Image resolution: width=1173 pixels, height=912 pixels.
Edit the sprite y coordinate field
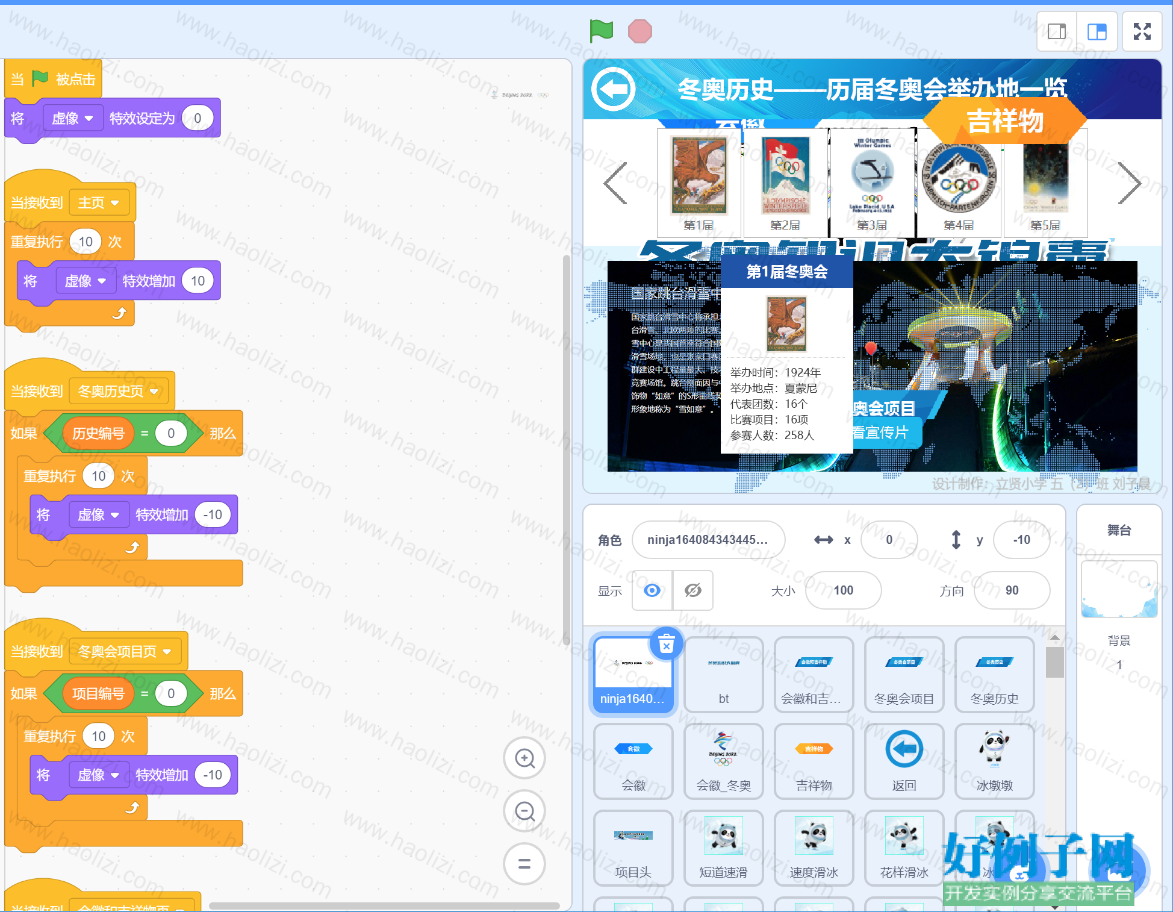(x=1021, y=540)
